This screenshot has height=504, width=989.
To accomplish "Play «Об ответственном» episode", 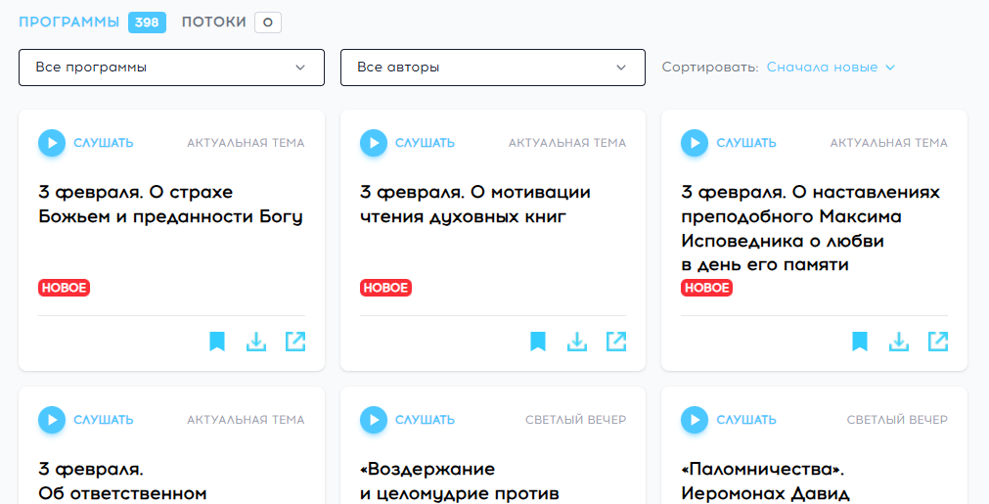I will [x=52, y=420].
